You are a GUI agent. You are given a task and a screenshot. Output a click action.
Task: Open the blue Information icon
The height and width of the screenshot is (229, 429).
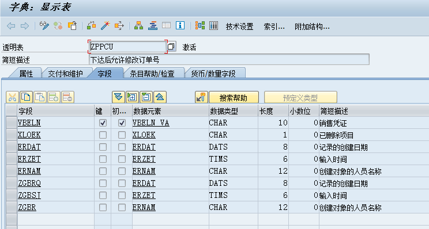180,25
